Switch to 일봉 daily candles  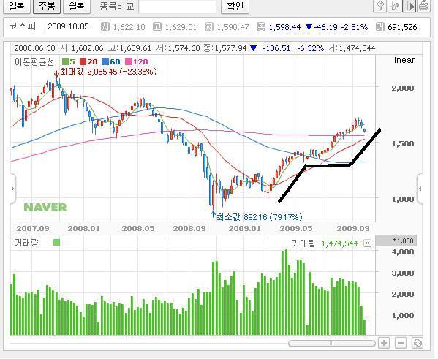point(17,6)
